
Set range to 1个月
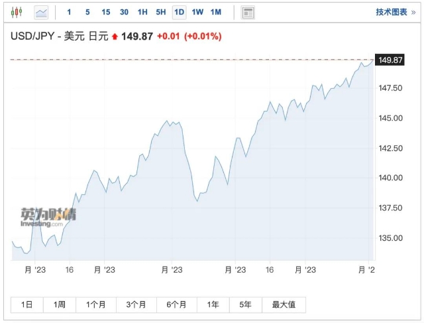[96, 305]
